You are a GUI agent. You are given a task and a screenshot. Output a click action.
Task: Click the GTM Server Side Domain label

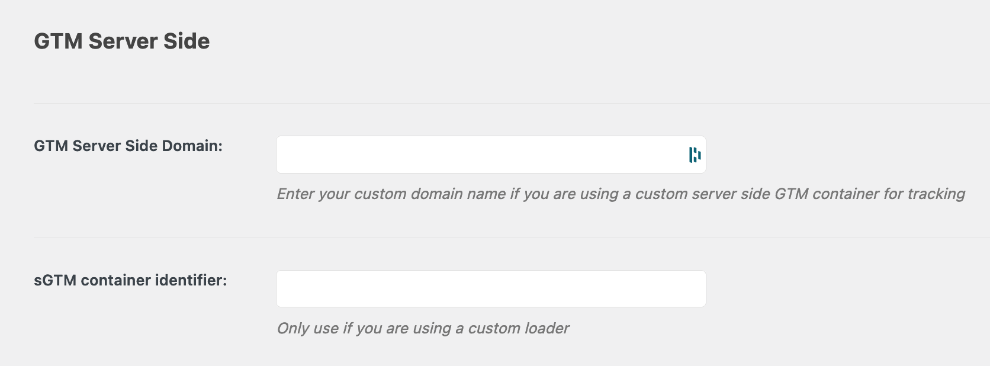point(128,146)
